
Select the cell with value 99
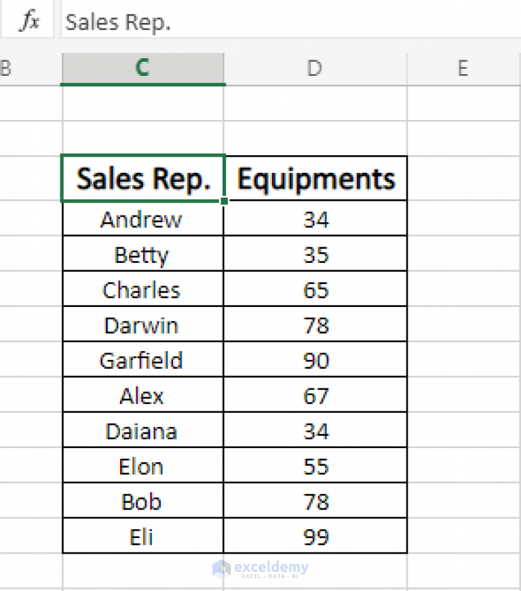(314, 536)
